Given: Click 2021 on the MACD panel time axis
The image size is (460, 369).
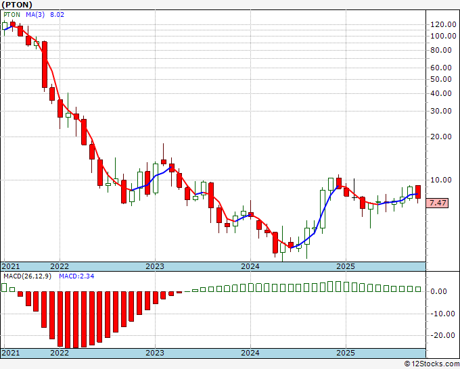Looking at the screenshot, I should point(11,353).
